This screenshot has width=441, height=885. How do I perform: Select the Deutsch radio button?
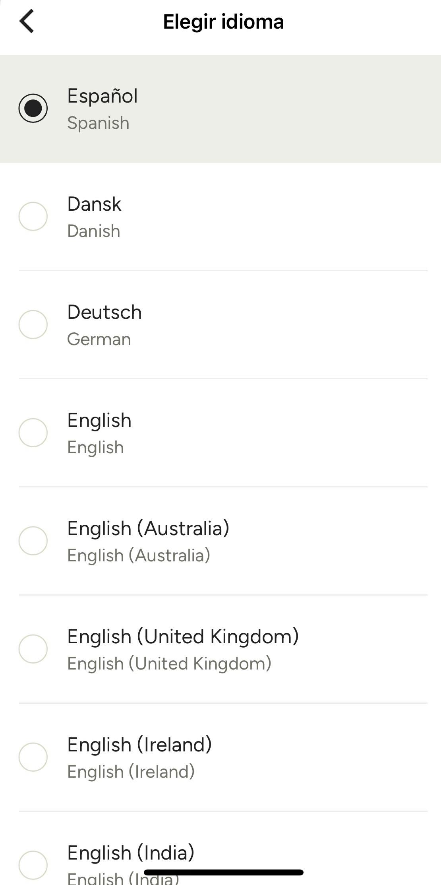(x=33, y=324)
